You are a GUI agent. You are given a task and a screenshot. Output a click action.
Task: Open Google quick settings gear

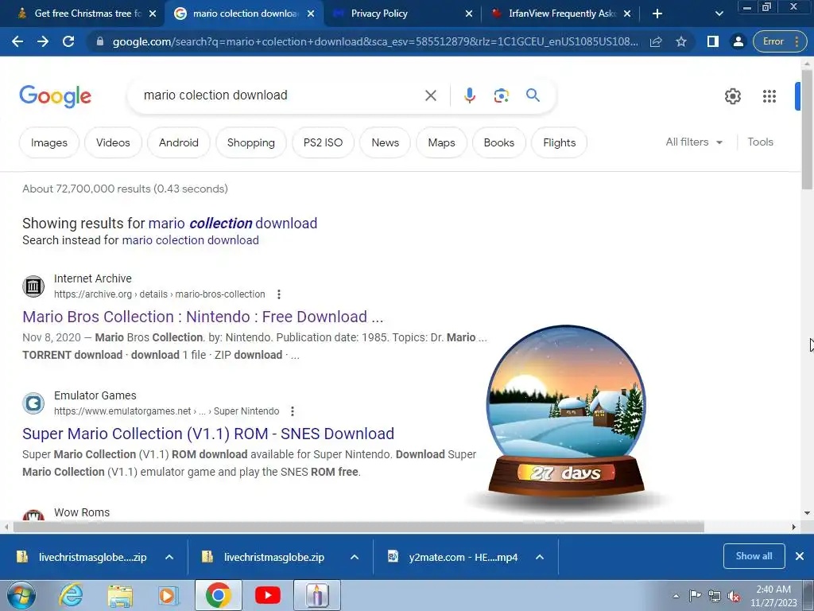(x=732, y=96)
